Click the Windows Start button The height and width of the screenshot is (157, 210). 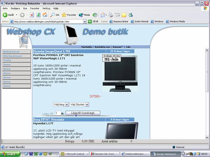[x=10, y=154]
